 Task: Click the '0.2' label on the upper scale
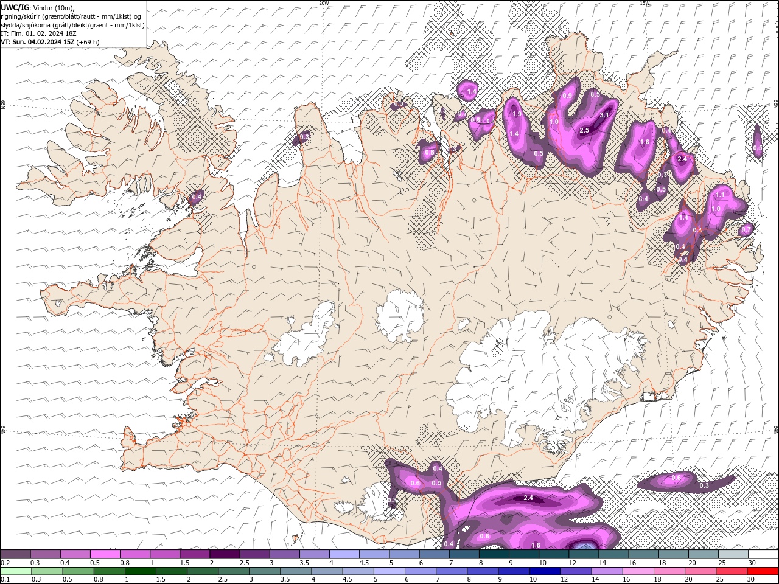tap(5, 563)
